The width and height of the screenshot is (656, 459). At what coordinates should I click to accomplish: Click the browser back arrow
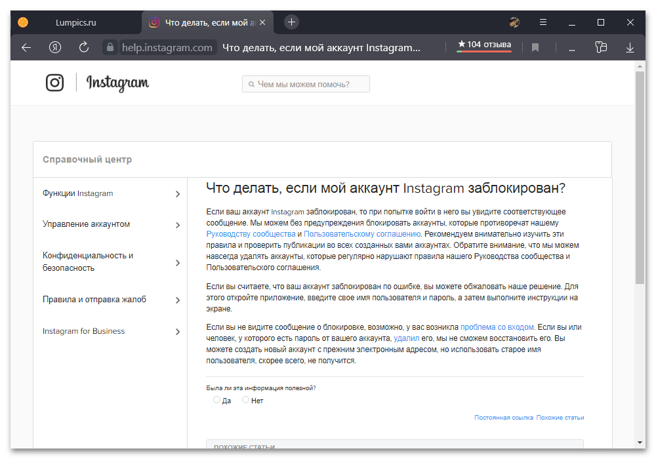[x=26, y=47]
